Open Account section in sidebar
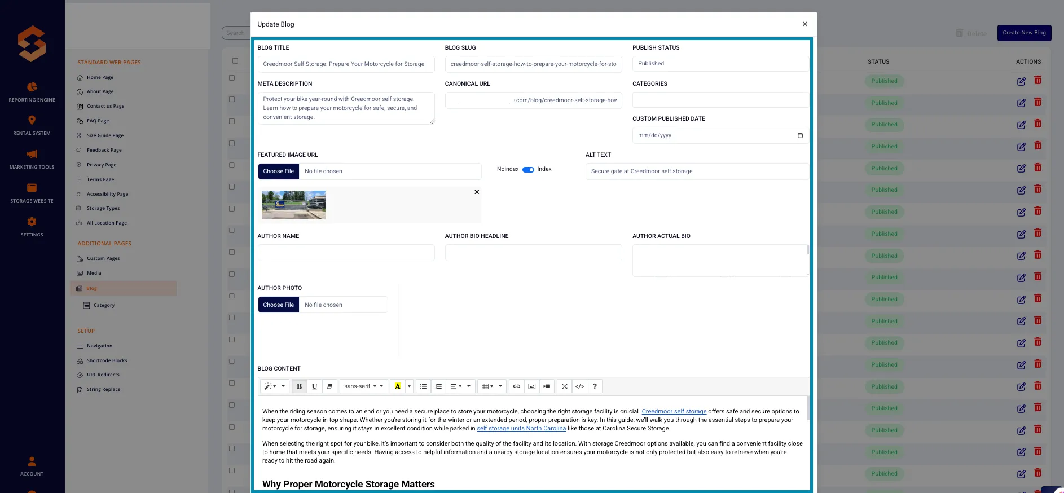The image size is (1064, 493). coord(32,466)
